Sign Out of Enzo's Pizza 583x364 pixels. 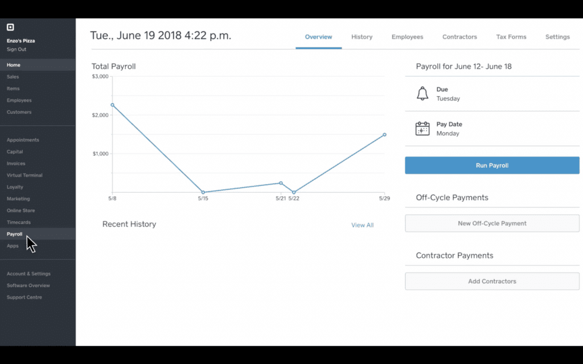[x=17, y=48]
